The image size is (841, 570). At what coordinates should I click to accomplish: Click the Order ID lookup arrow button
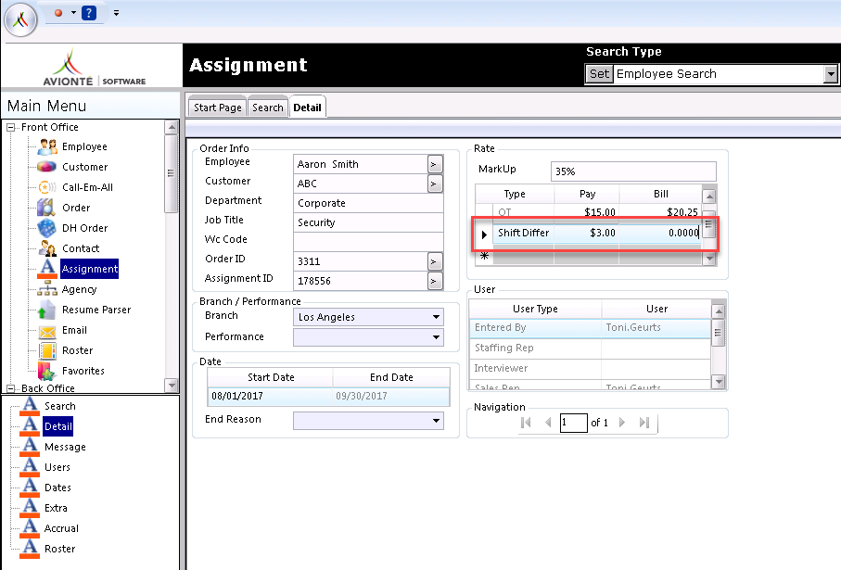pos(435,261)
